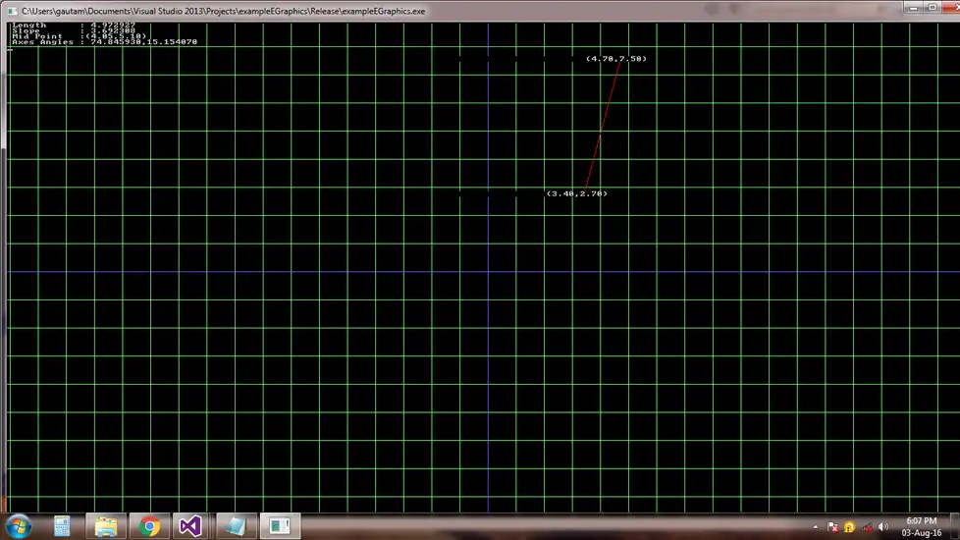The width and height of the screenshot is (960, 540).
Task: Open Google Chrome from the taskbar
Action: [x=149, y=526]
